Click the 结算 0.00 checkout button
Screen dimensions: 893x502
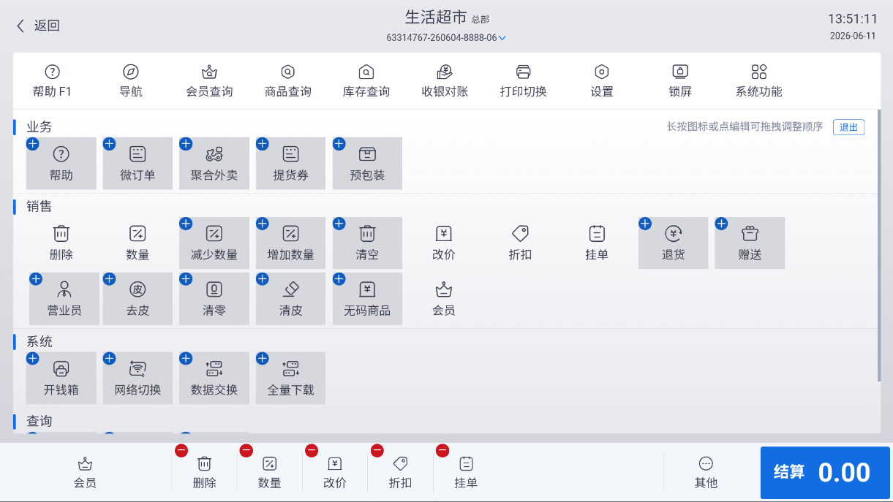tap(825, 473)
